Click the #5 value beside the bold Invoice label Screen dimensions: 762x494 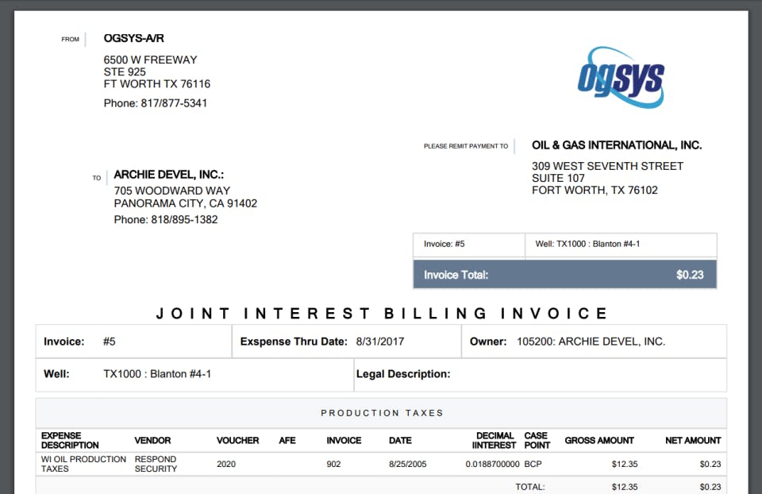click(x=110, y=342)
